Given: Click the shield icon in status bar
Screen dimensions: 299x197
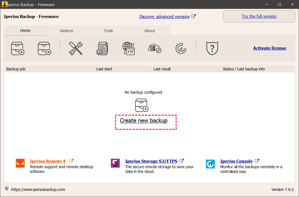Looking at the screenshot, I should pyautogui.click(x=7, y=189).
